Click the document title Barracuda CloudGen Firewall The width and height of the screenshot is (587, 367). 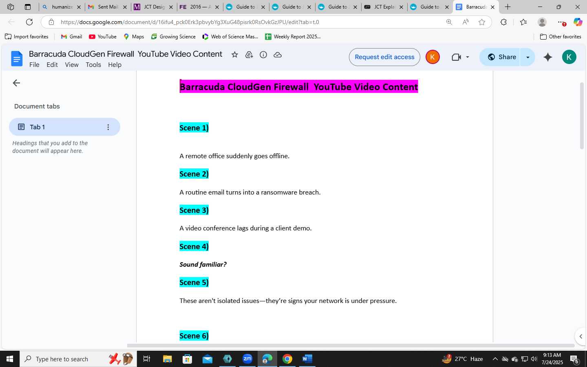[126, 54]
